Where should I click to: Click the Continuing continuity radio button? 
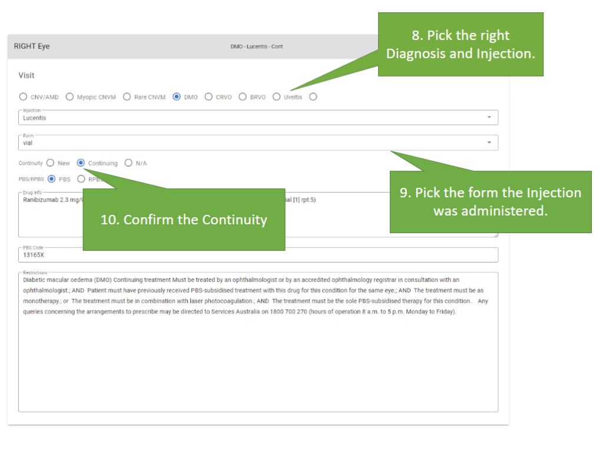coord(81,163)
